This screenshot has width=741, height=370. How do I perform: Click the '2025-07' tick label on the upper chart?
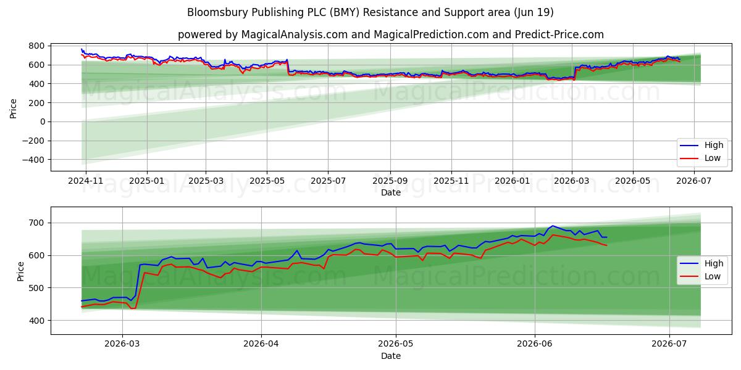click(328, 181)
